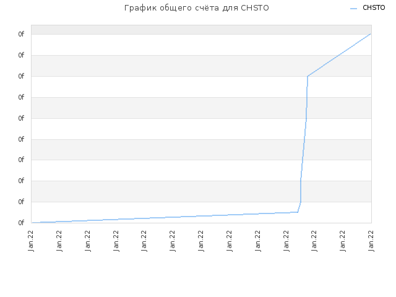Click the point where the steep rise begins
This screenshot has width=396, height=297.
point(298,212)
